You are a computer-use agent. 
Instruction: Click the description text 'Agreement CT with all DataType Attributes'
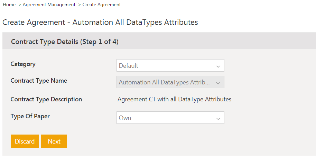174,99
